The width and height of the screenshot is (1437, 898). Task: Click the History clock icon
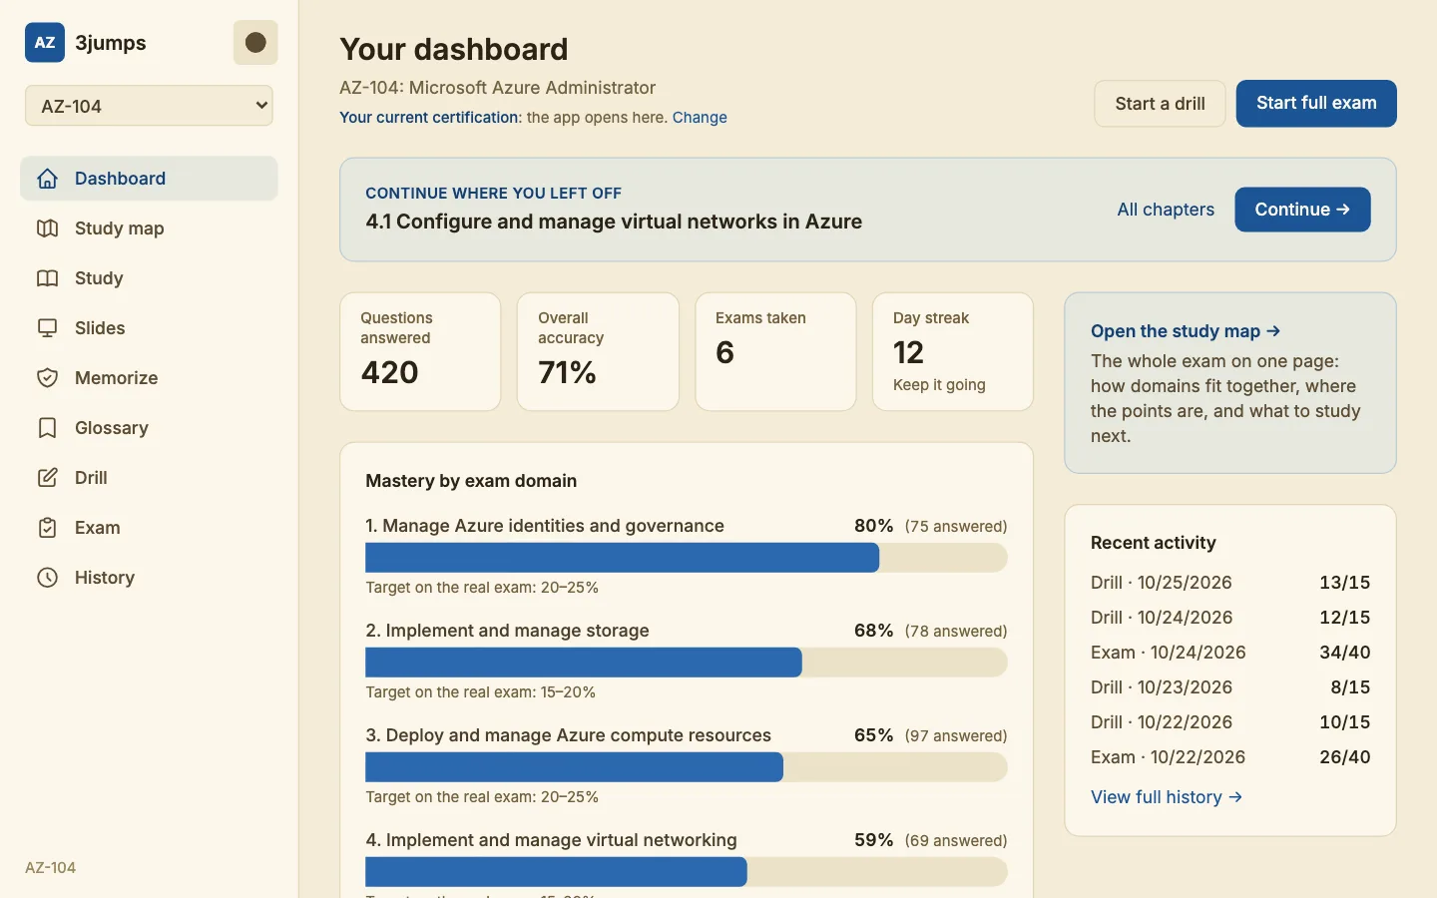47,578
